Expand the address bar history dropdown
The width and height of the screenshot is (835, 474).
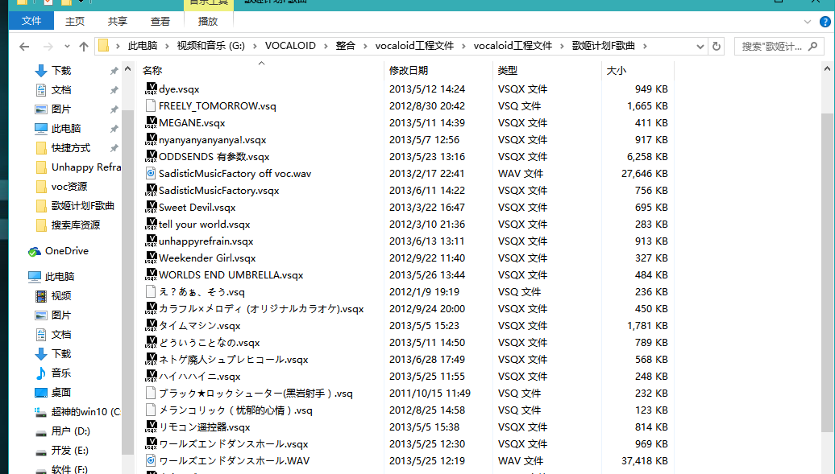tap(700, 47)
